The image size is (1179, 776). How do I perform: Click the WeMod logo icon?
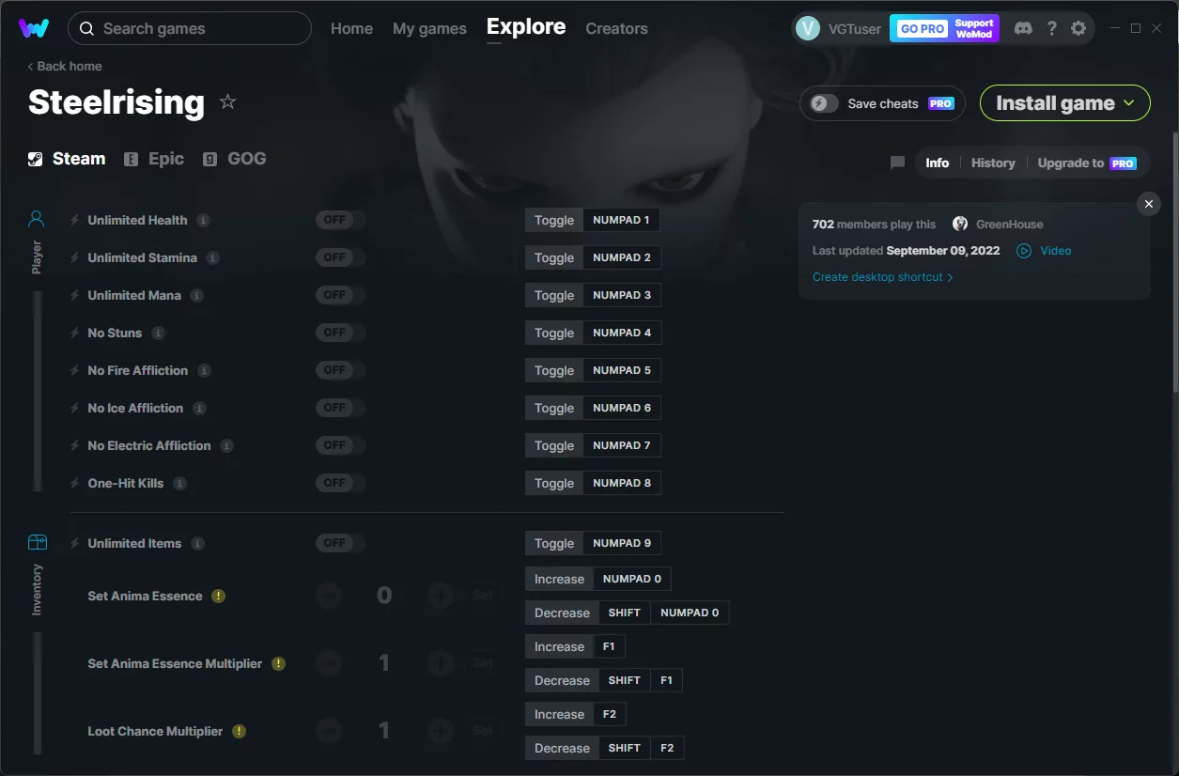point(34,28)
